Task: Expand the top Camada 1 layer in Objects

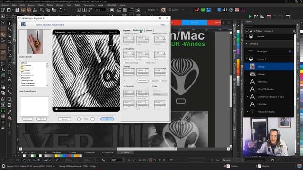Action: tap(246, 36)
